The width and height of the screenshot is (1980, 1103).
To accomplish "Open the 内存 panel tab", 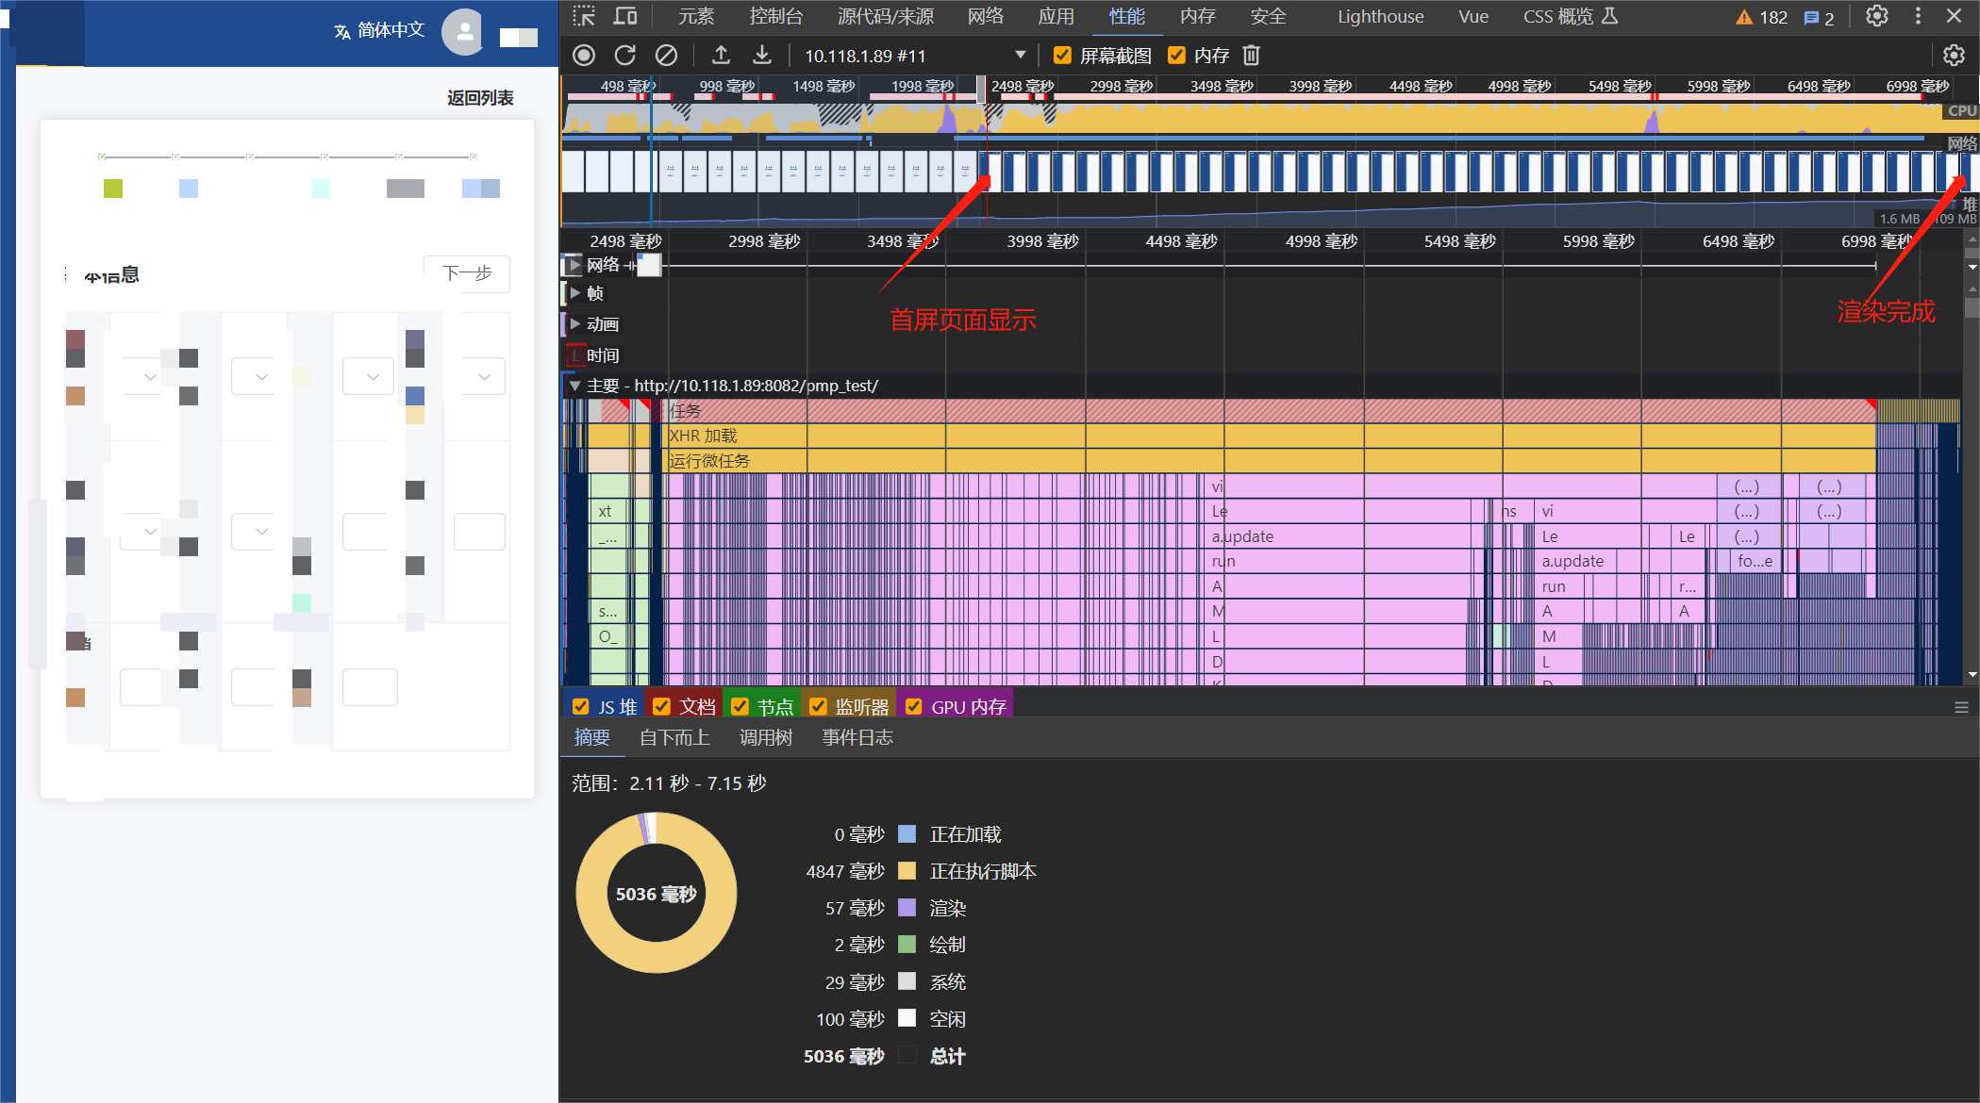I will (x=1198, y=16).
